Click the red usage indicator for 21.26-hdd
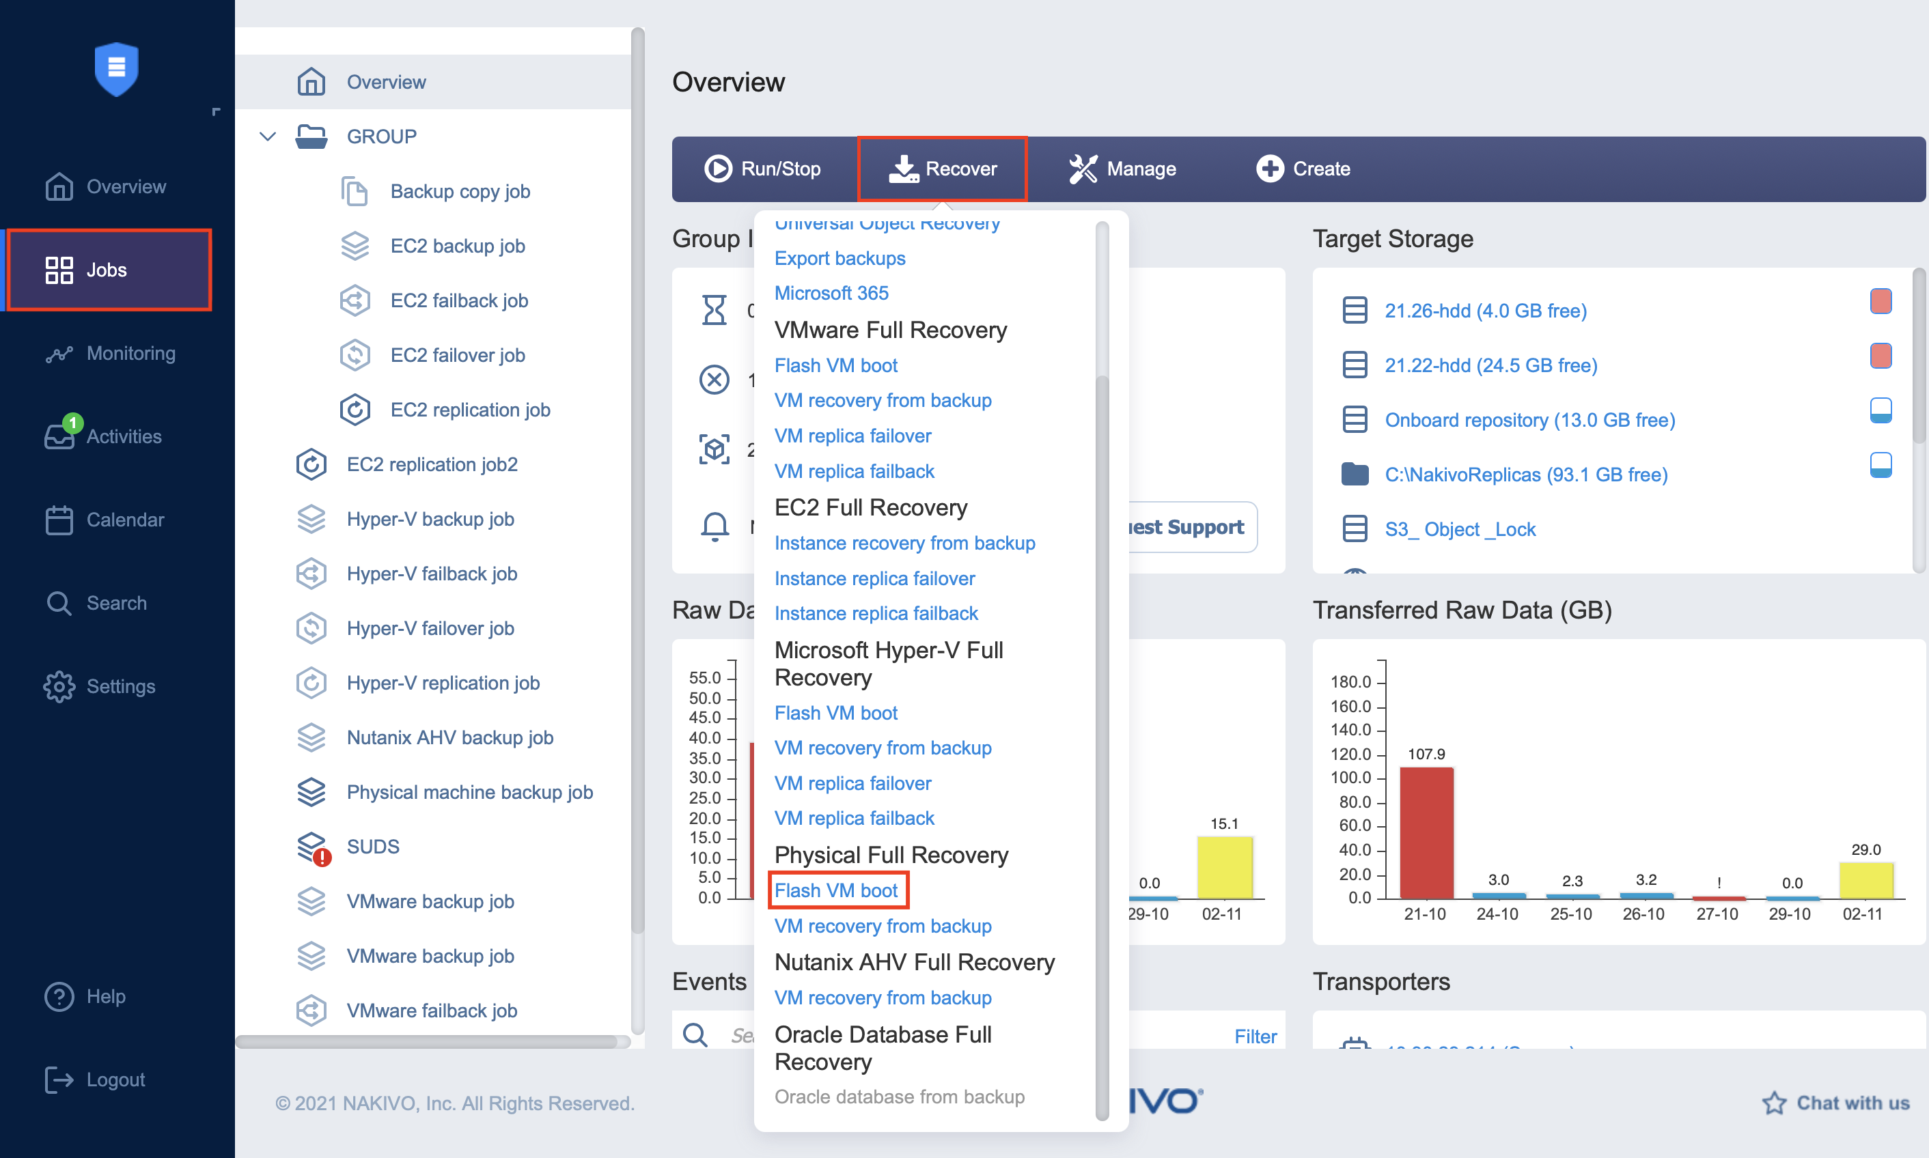This screenshot has height=1158, width=1929. click(x=1881, y=301)
